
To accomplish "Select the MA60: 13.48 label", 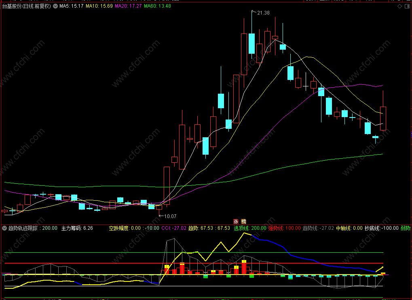I will [x=157, y=6].
